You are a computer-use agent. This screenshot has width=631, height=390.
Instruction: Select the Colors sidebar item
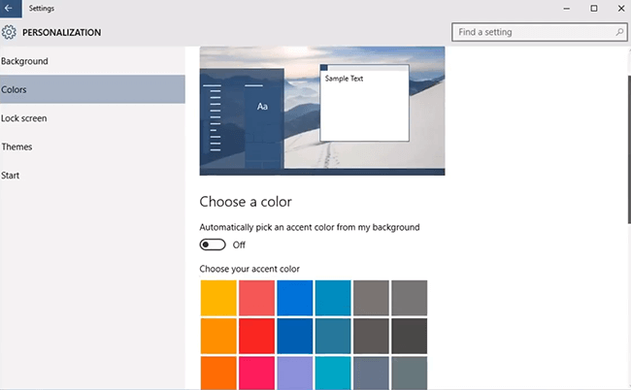[x=15, y=89]
